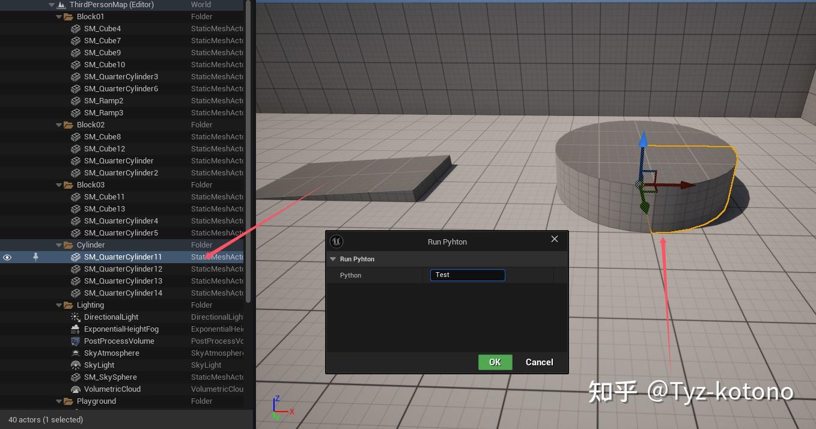Click the Python input field containing Test

[x=467, y=275]
